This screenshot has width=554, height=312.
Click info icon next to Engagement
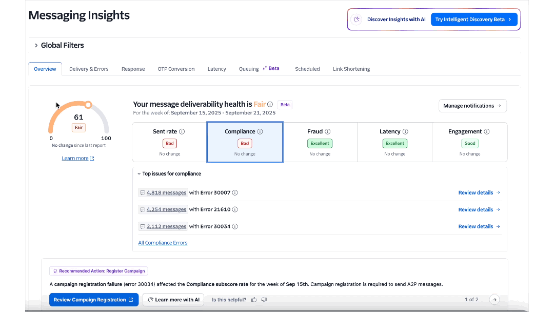click(x=486, y=132)
